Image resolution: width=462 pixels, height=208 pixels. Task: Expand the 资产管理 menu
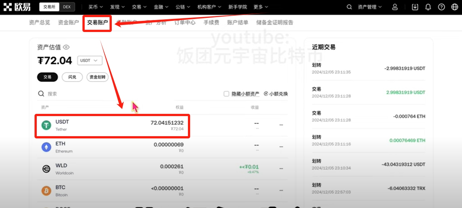point(370,7)
